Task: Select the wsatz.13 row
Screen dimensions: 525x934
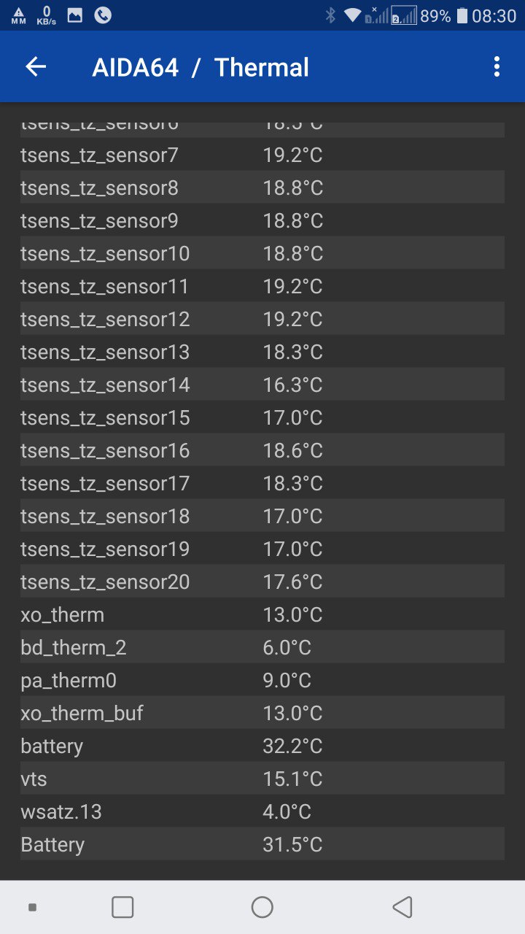Action: 262,812
